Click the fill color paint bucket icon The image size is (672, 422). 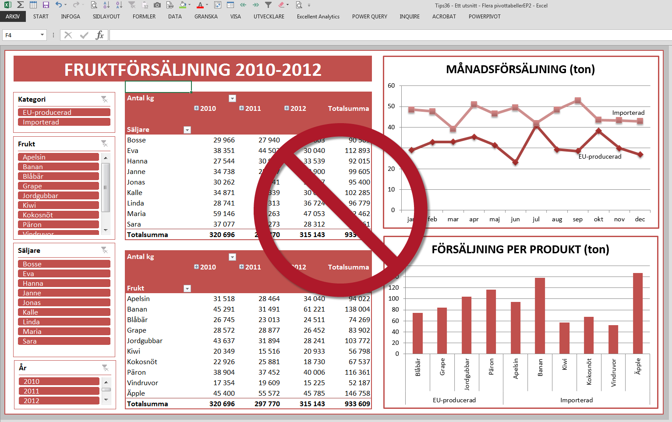[183, 5]
